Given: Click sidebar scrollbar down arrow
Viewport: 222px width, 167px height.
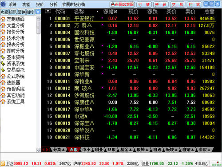Looking at the screenshot, I should [x=39, y=150].
